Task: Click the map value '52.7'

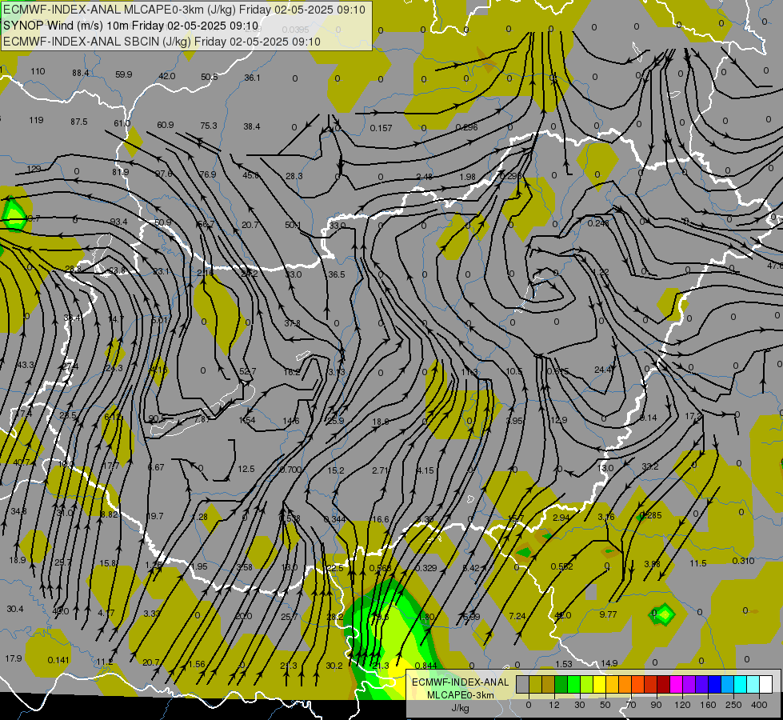Action: pos(248,372)
